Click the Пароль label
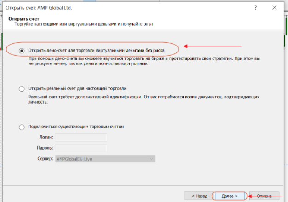Viewport: 288px width, 202px height. point(46,148)
